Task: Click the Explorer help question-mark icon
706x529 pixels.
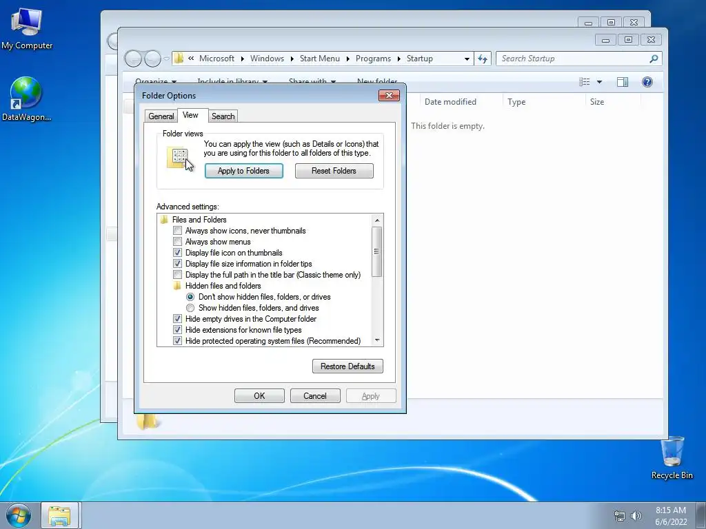Action: tap(647, 82)
